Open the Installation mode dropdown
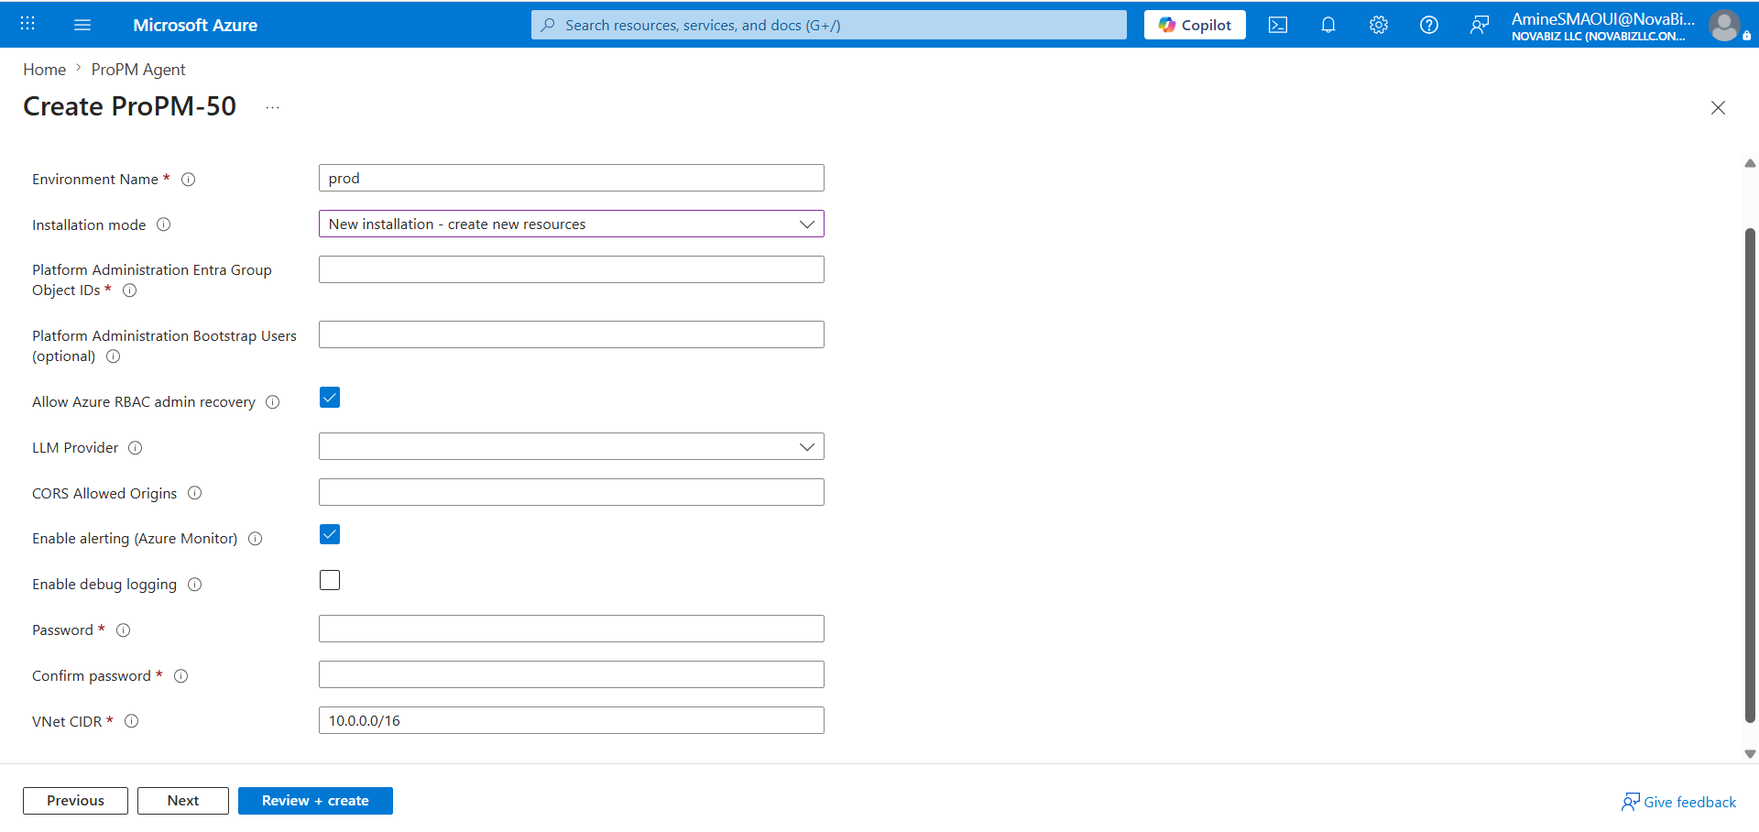This screenshot has width=1759, height=832. (x=572, y=224)
